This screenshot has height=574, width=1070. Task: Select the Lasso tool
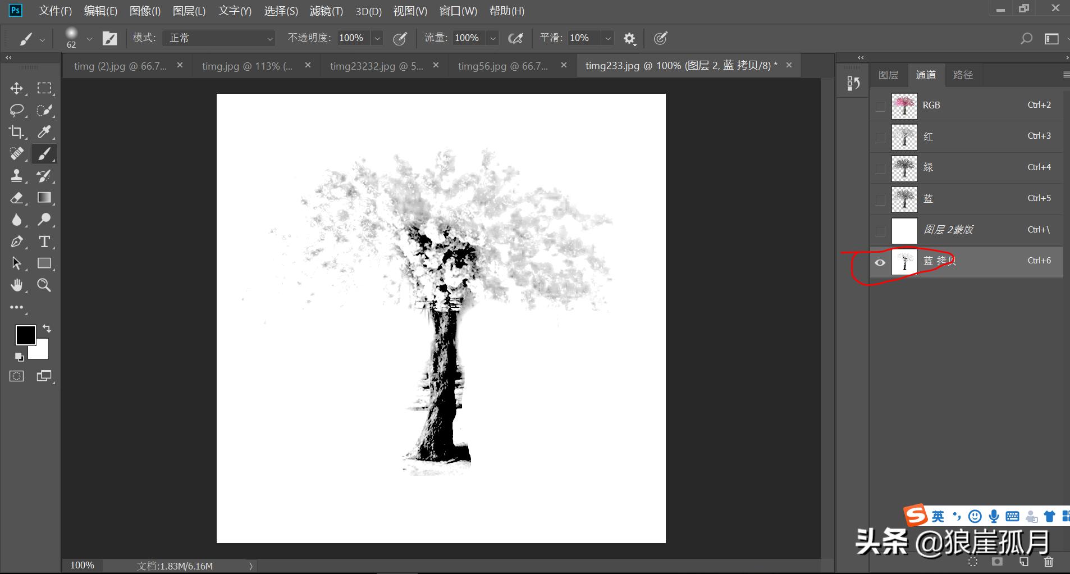[16, 110]
